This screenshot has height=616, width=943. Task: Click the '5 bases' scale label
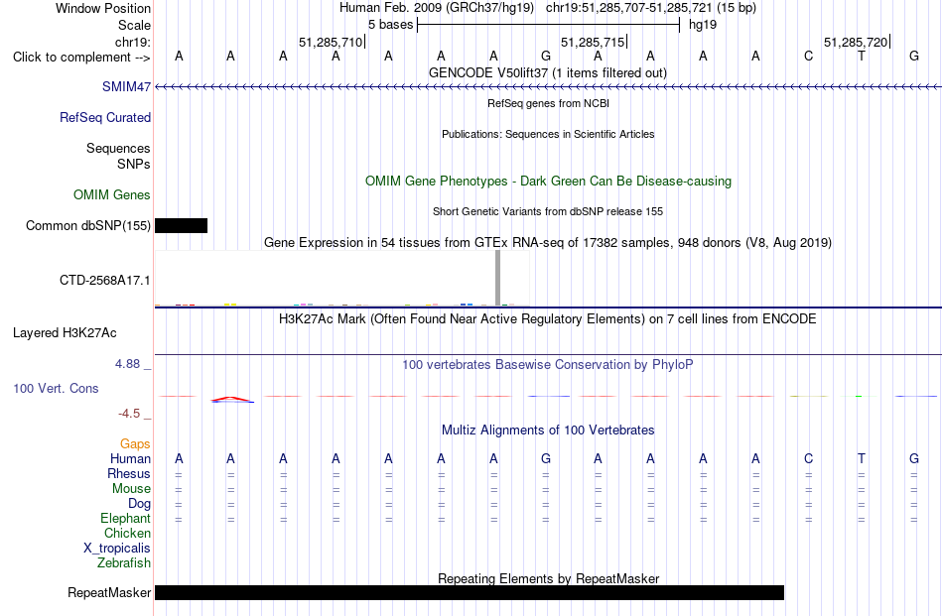[391, 25]
